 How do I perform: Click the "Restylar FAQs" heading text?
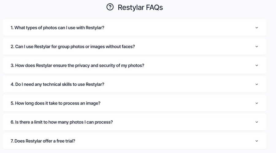click(x=140, y=7)
